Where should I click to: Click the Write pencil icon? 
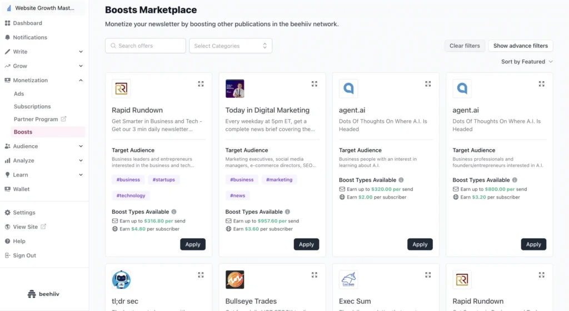[7, 52]
